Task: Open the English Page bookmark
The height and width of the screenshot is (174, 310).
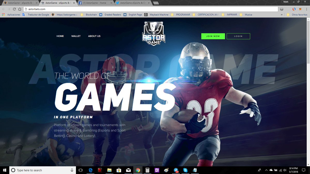Action: pyautogui.click(x=133, y=15)
